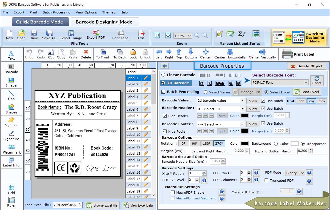Uncheck Batch Processing checkbox
This screenshot has height=210, width=330.
pos(163,92)
